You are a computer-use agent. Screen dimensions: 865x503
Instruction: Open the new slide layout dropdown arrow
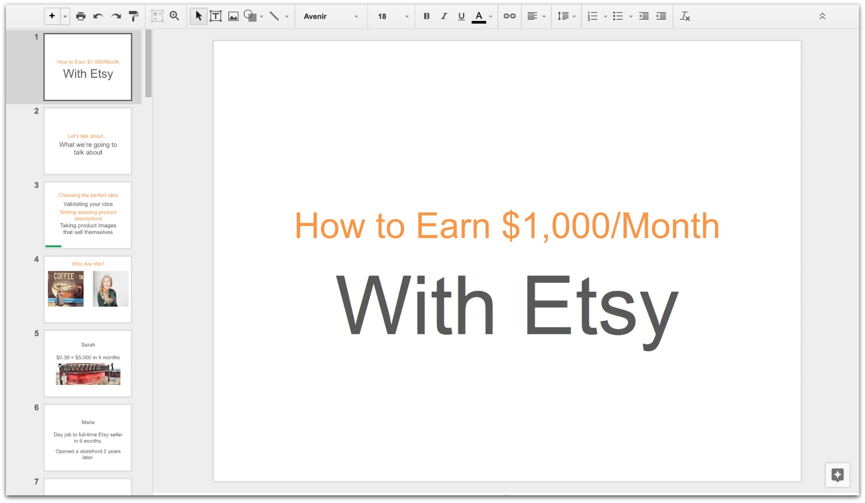pos(65,17)
